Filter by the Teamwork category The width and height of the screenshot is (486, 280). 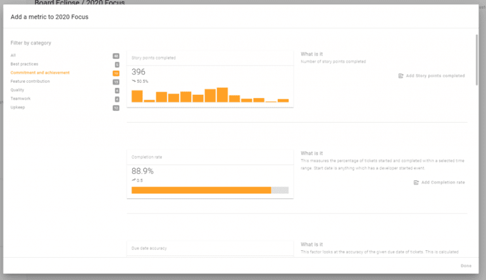click(20, 99)
